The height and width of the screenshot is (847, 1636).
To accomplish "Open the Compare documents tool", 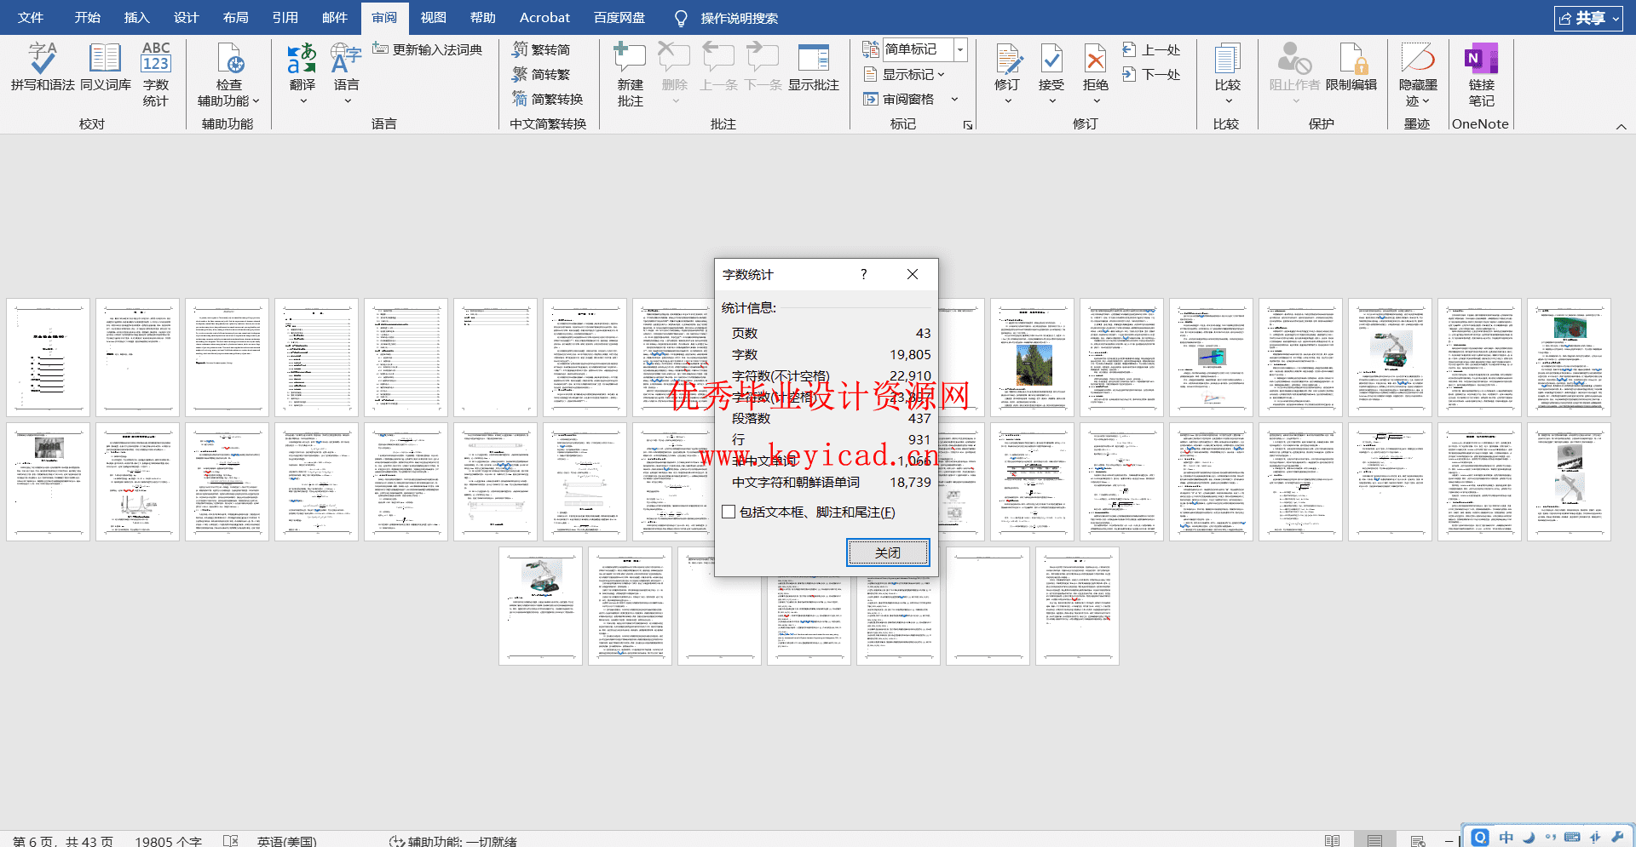I will click(1228, 67).
